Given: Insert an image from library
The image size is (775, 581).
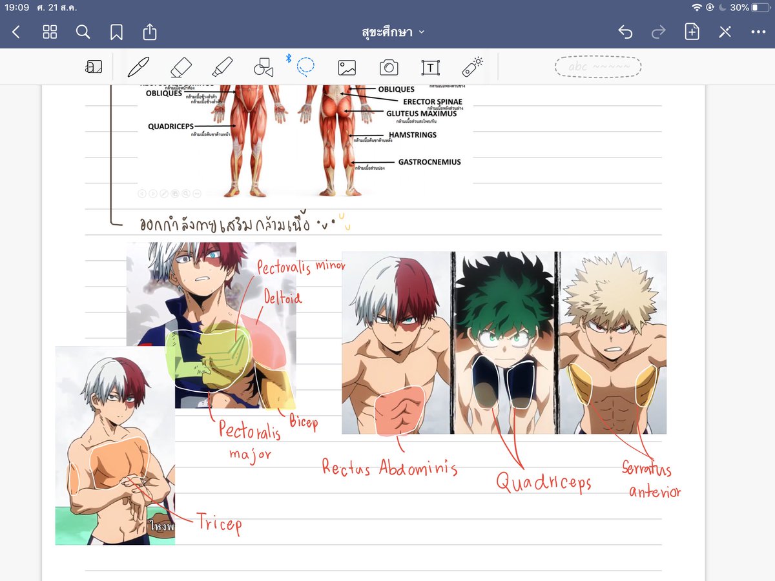Looking at the screenshot, I should click(x=347, y=67).
